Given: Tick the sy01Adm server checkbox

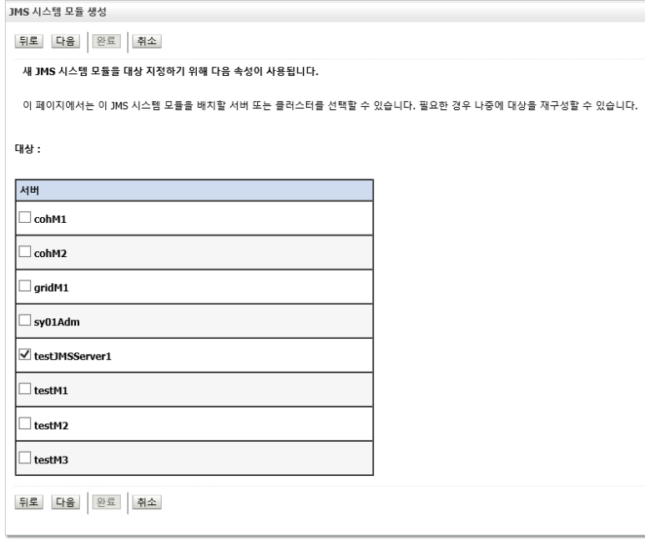Looking at the screenshot, I should [25, 320].
